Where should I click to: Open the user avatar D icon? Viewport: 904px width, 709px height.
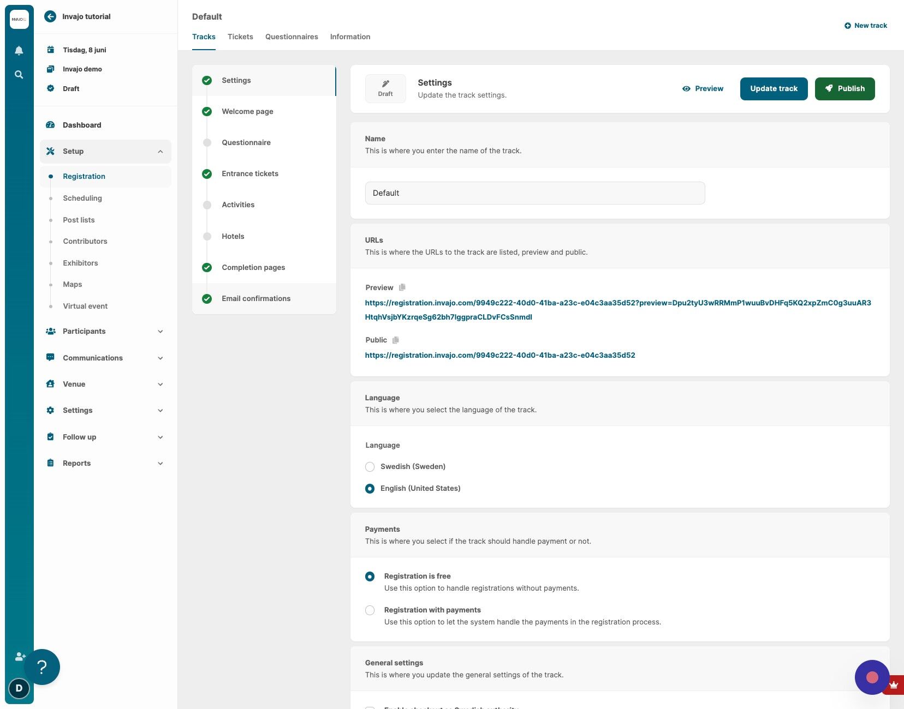click(19, 688)
